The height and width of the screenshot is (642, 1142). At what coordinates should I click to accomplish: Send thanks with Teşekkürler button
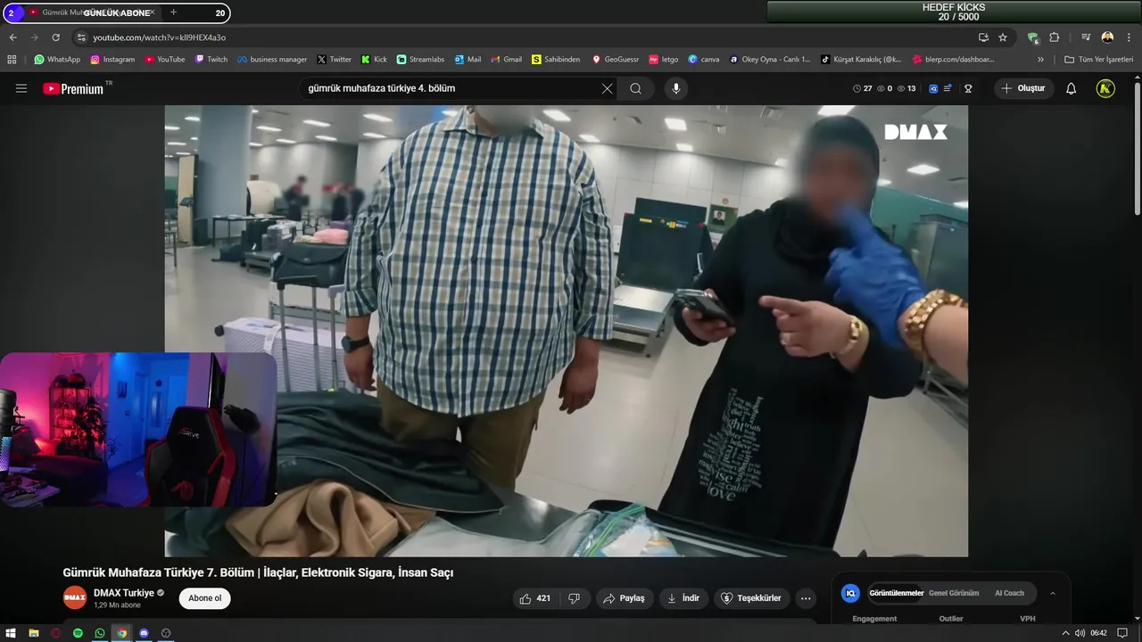750,598
